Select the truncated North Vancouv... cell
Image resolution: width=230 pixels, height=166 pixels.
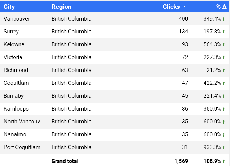24,122
